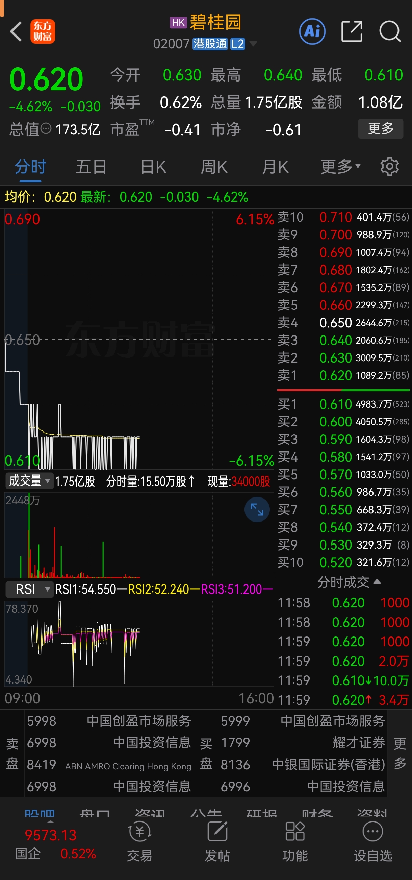Screen dimensions: 412x880
Task: Tap the buy-sell ratio bar
Action: click(x=343, y=390)
